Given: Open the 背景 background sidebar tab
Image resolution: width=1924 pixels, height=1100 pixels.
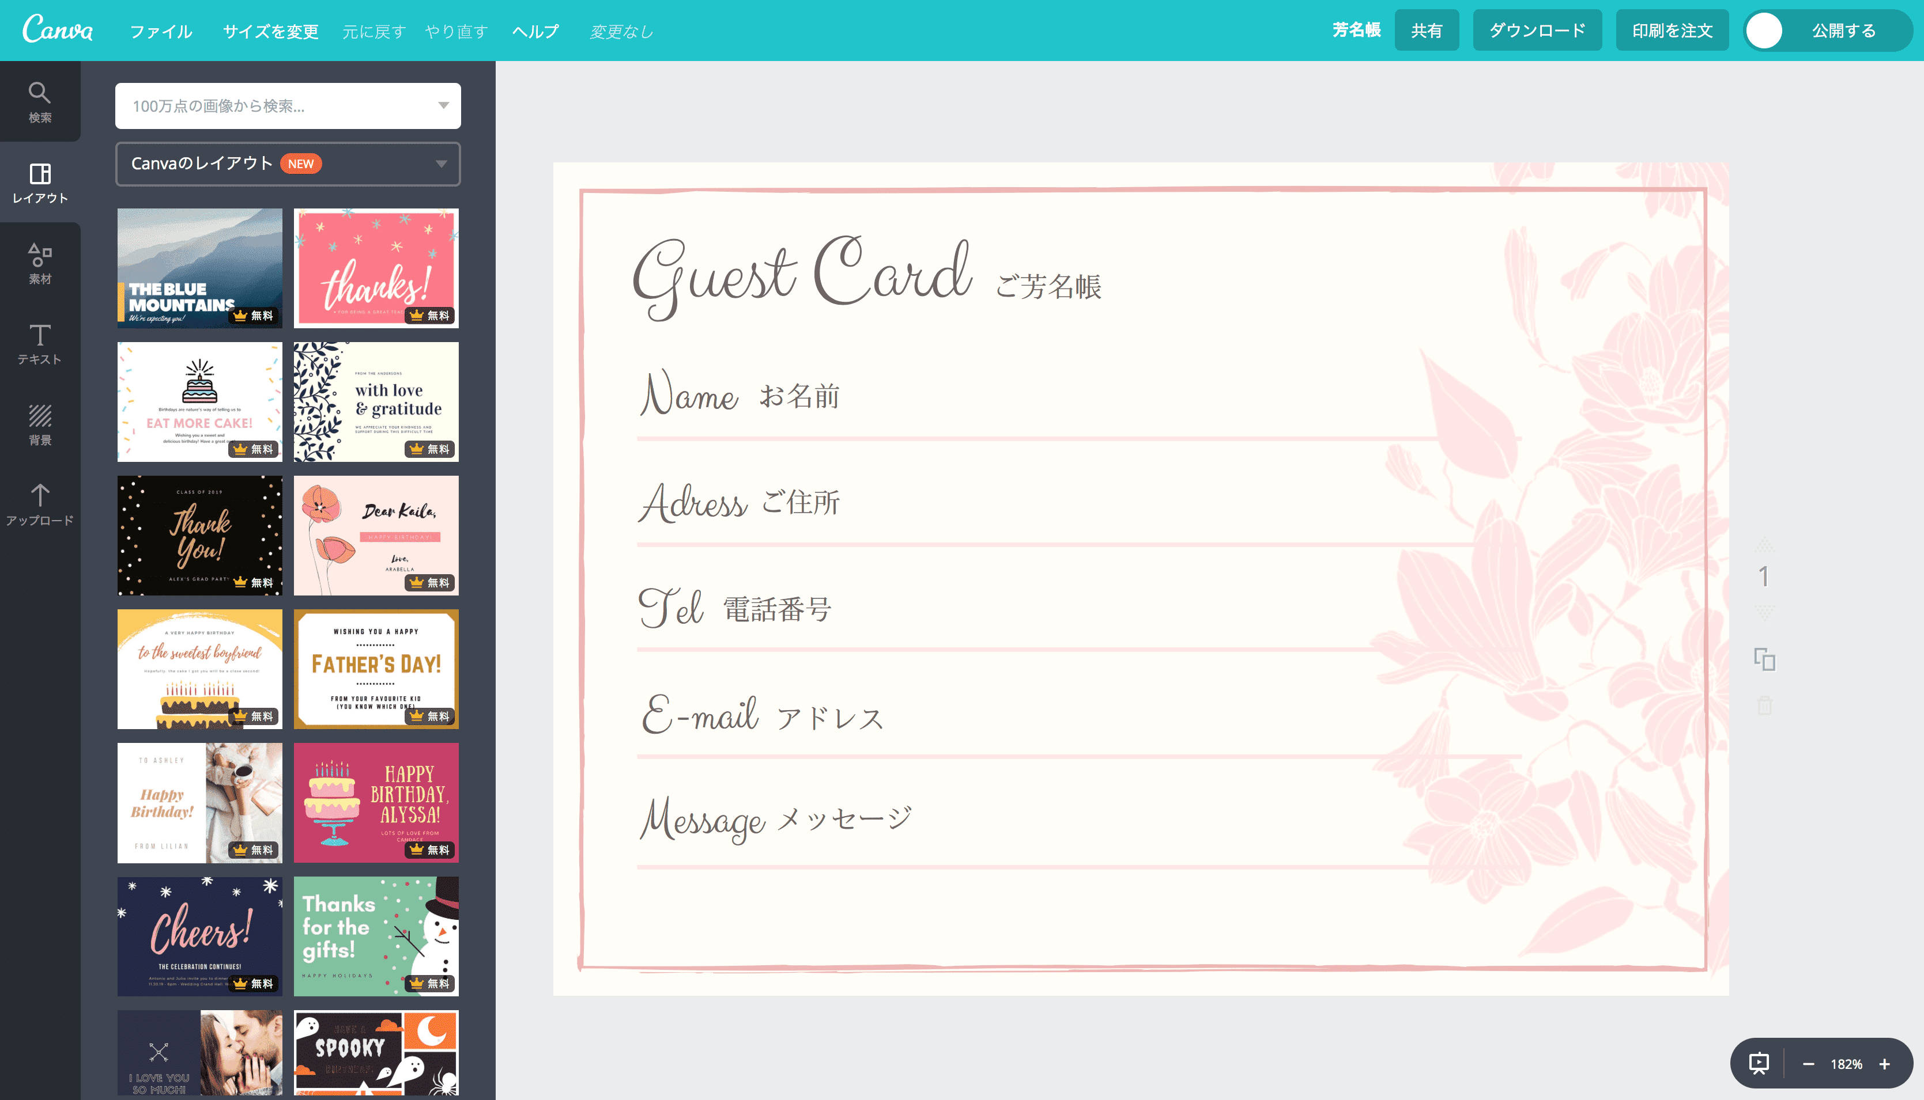Looking at the screenshot, I should 40,424.
